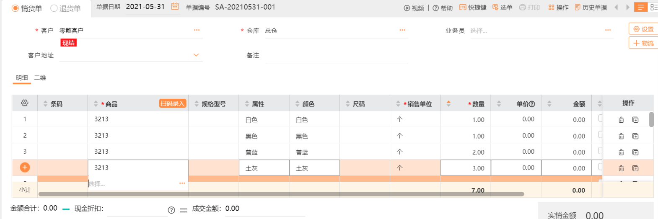Copy 土灰 row duplicate icon

click(x=635, y=168)
